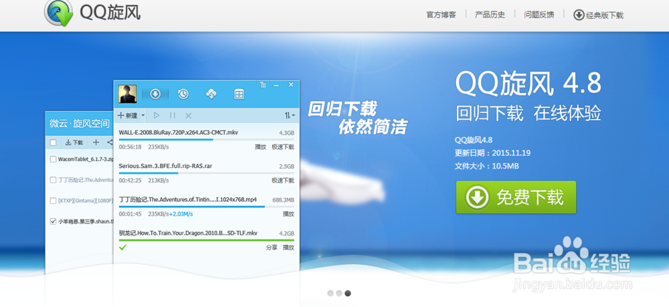Check the [KTXP][Gintama] checkbox

tap(53, 201)
